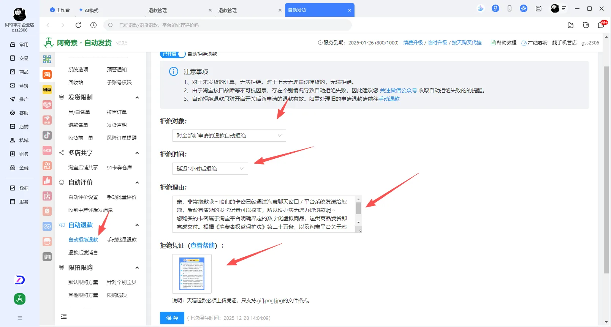This screenshot has width=611, height=327.
Task: Click the mobile phone icon in title bar
Action: [x=509, y=8]
